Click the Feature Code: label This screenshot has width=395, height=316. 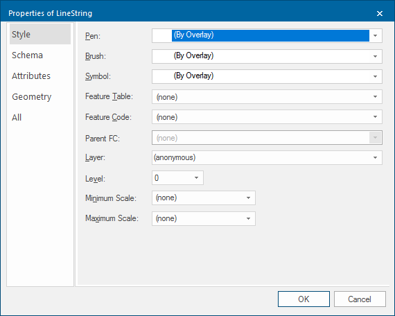(108, 117)
